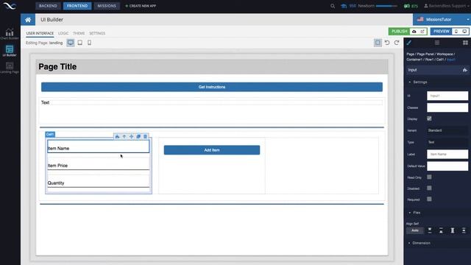Delete the selected input with the trash icon

(x=146, y=136)
